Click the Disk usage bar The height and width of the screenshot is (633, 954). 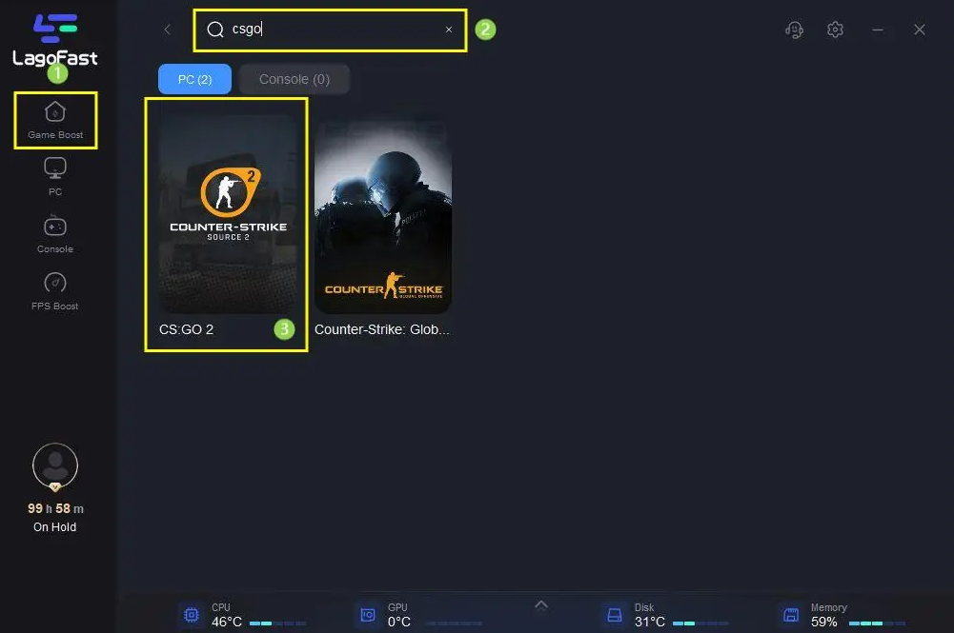coord(700,623)
